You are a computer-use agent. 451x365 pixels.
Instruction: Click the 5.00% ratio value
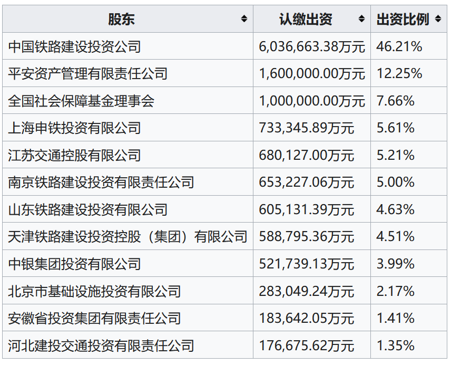(x=396, y=182)
